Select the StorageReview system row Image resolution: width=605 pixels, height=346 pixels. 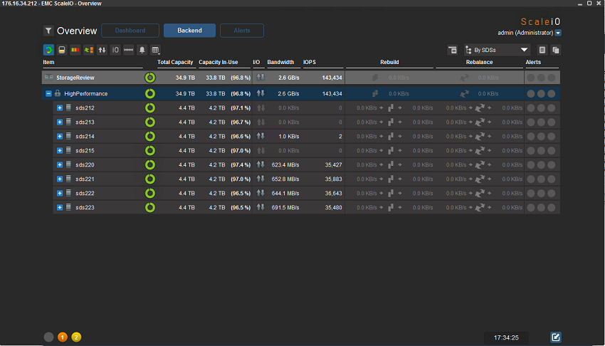click(x=301, y=78)
